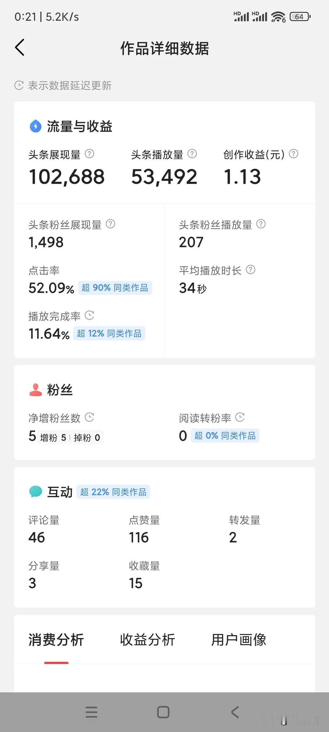Tap the 评论量 count 46
329x732 pixels.
click(x=37, y=538)
